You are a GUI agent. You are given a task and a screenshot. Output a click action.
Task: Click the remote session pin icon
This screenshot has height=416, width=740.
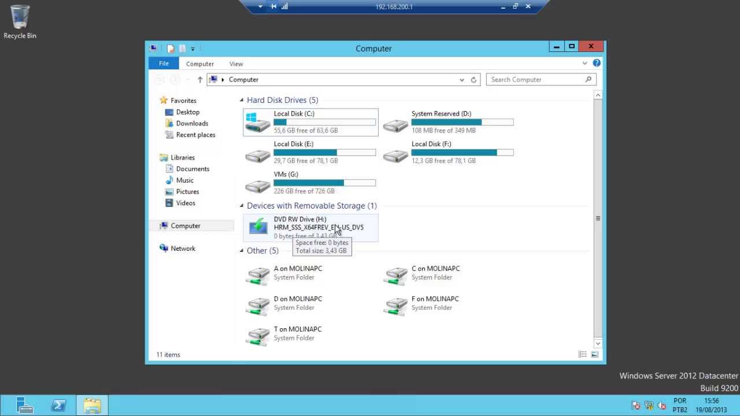(x=273, y=6)
